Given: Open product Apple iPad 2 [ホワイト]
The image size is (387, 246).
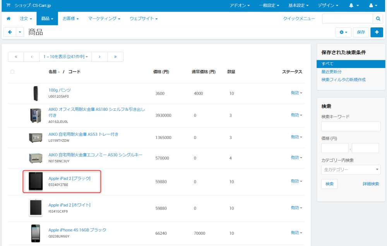Looking at the screenshot, I should click(x=69, y=205).
